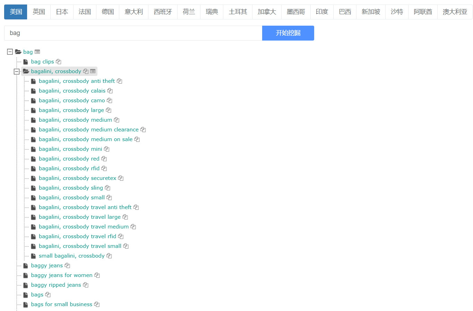Switch to the 意大利 country tab
Image resolution: width=473 pixels, height=311 pixels.
(x=134, y=12)
